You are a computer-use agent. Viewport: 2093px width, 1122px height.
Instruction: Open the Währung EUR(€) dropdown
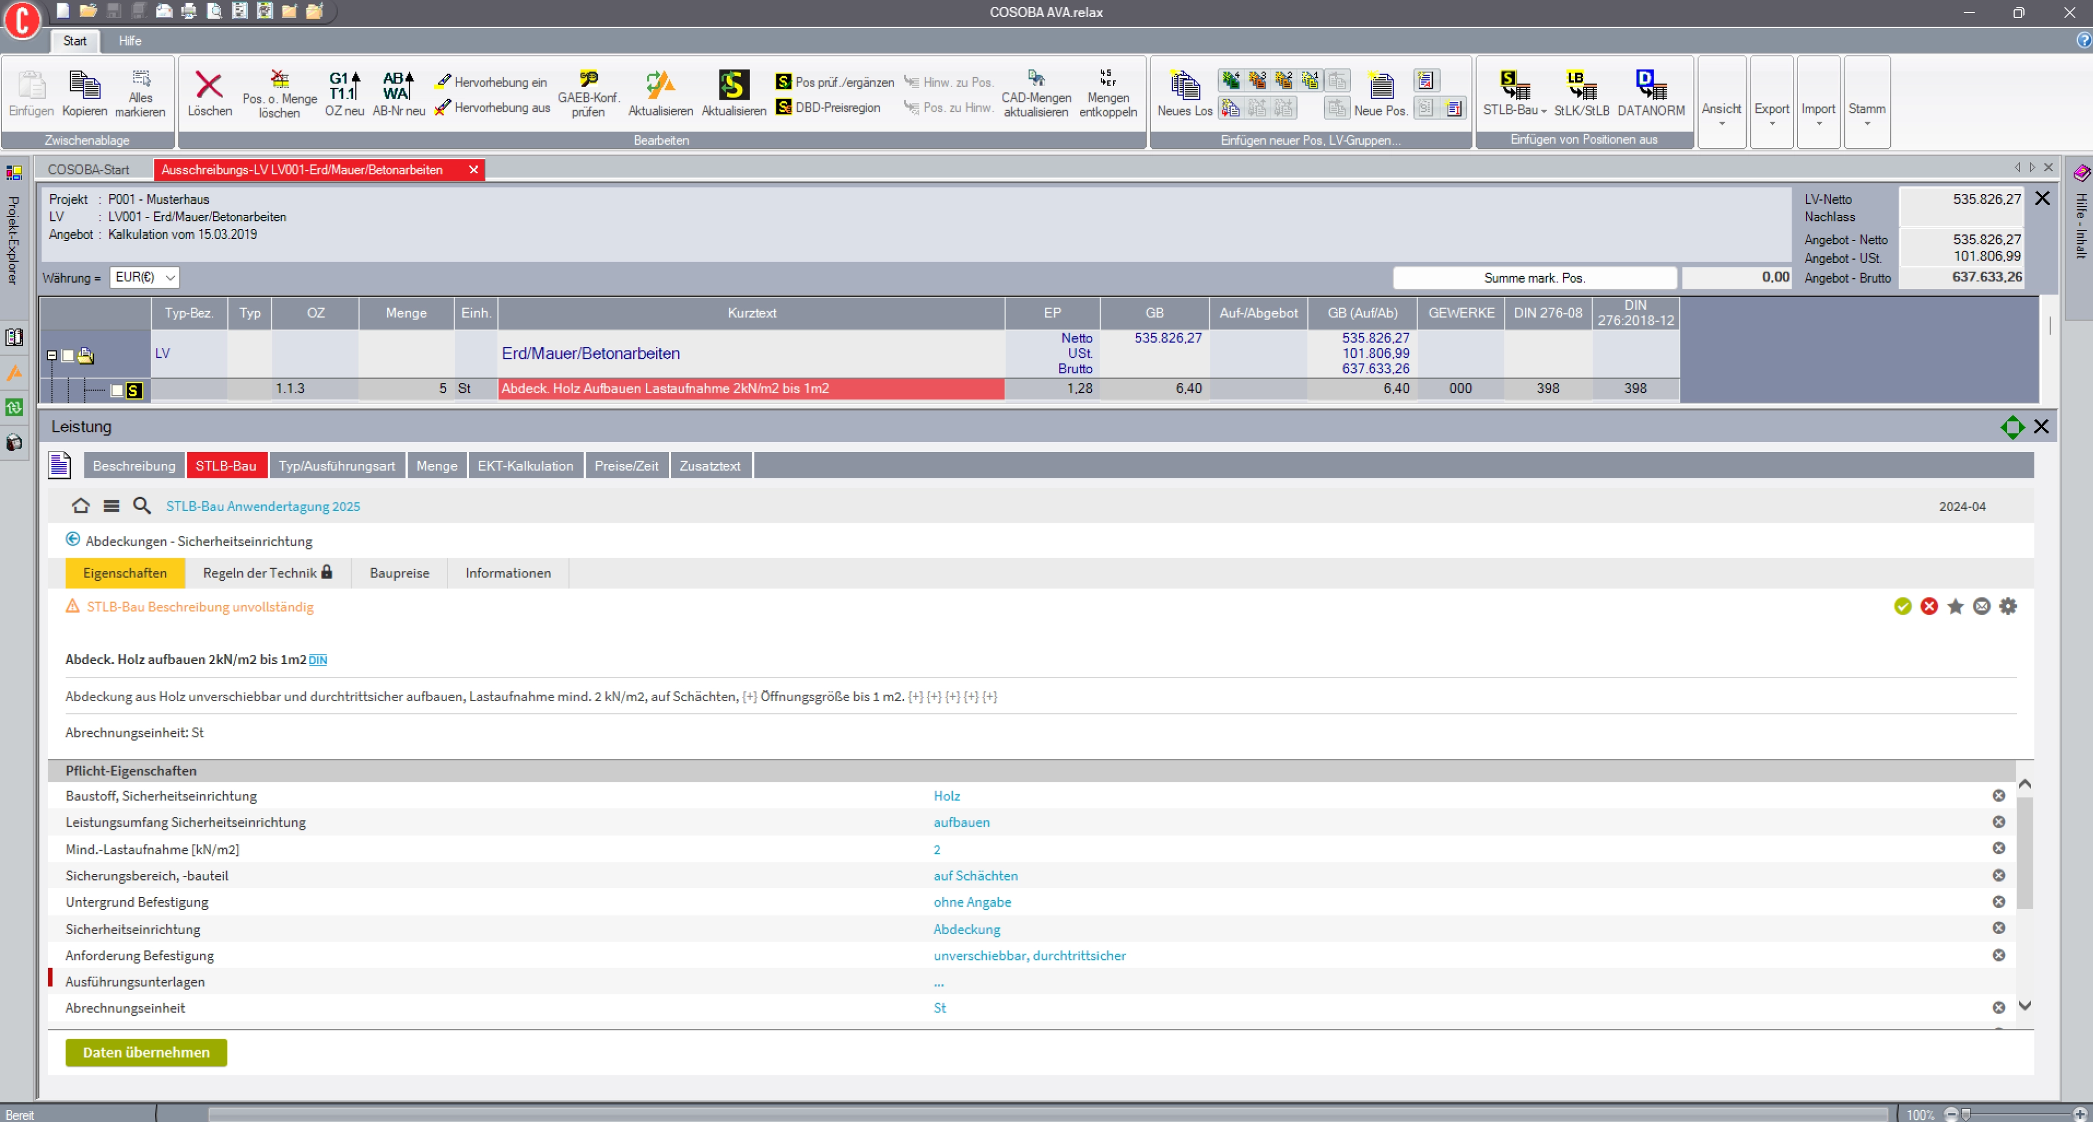click(169, 278)
